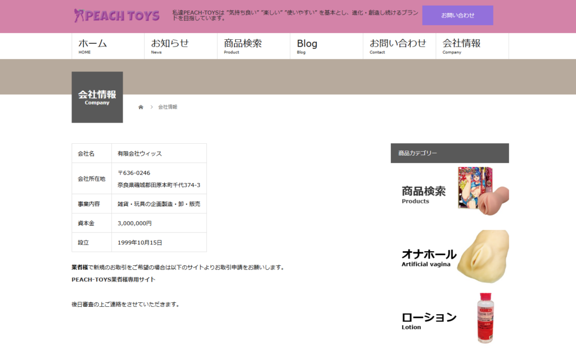
Task: Click the 後日審査の上ご連絡 sentence
Action: click(x=125, y=305)
